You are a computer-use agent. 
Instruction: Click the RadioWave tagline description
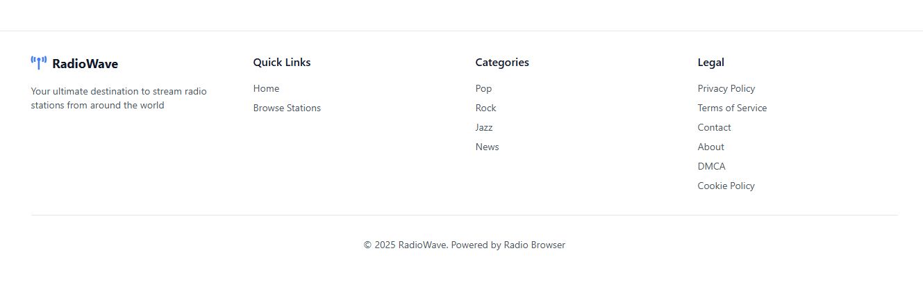[119, 98]
